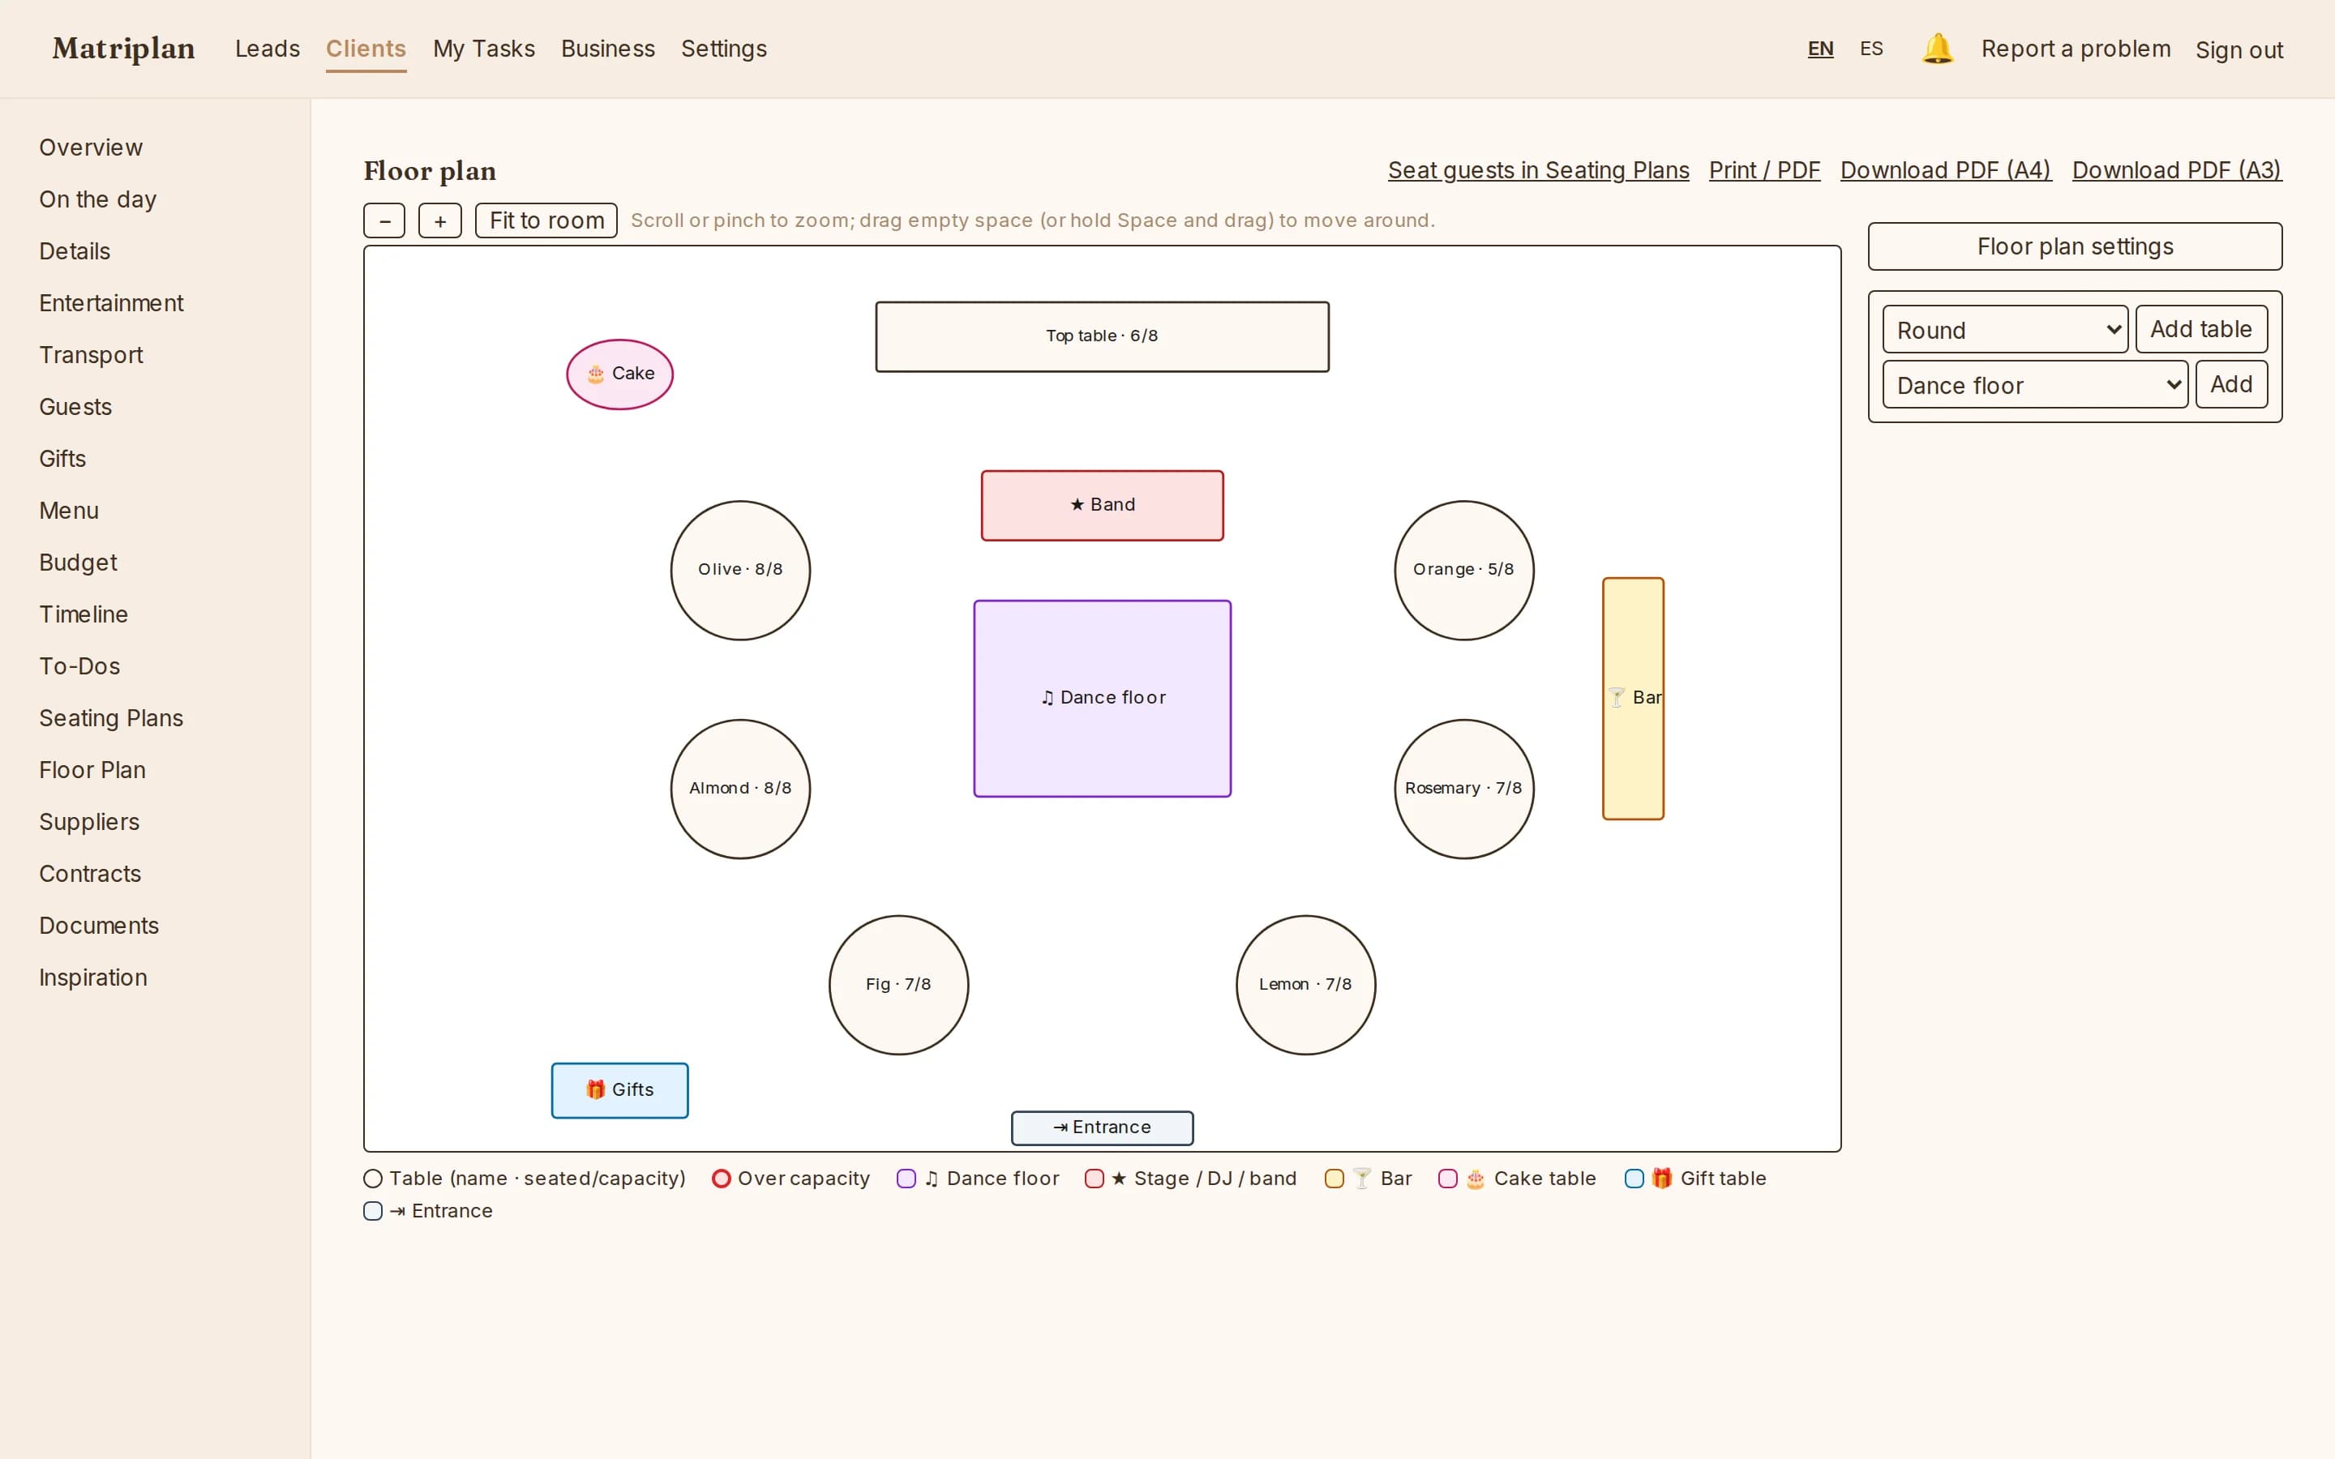Click the zoom in plus button
The width and height of the screenshot is (2335, 1459).
click(x=440, y=221)
